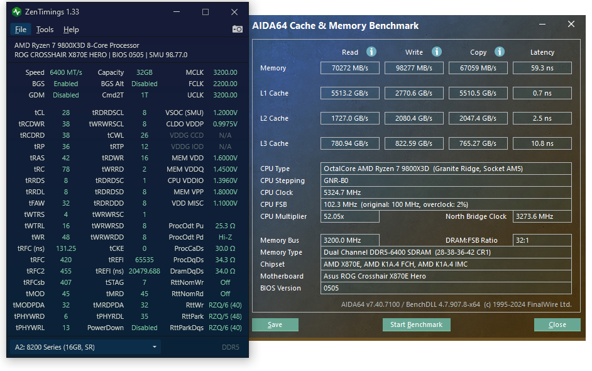Click the L3 Cache Read 780.94 GB/s field

coord(349,143)
